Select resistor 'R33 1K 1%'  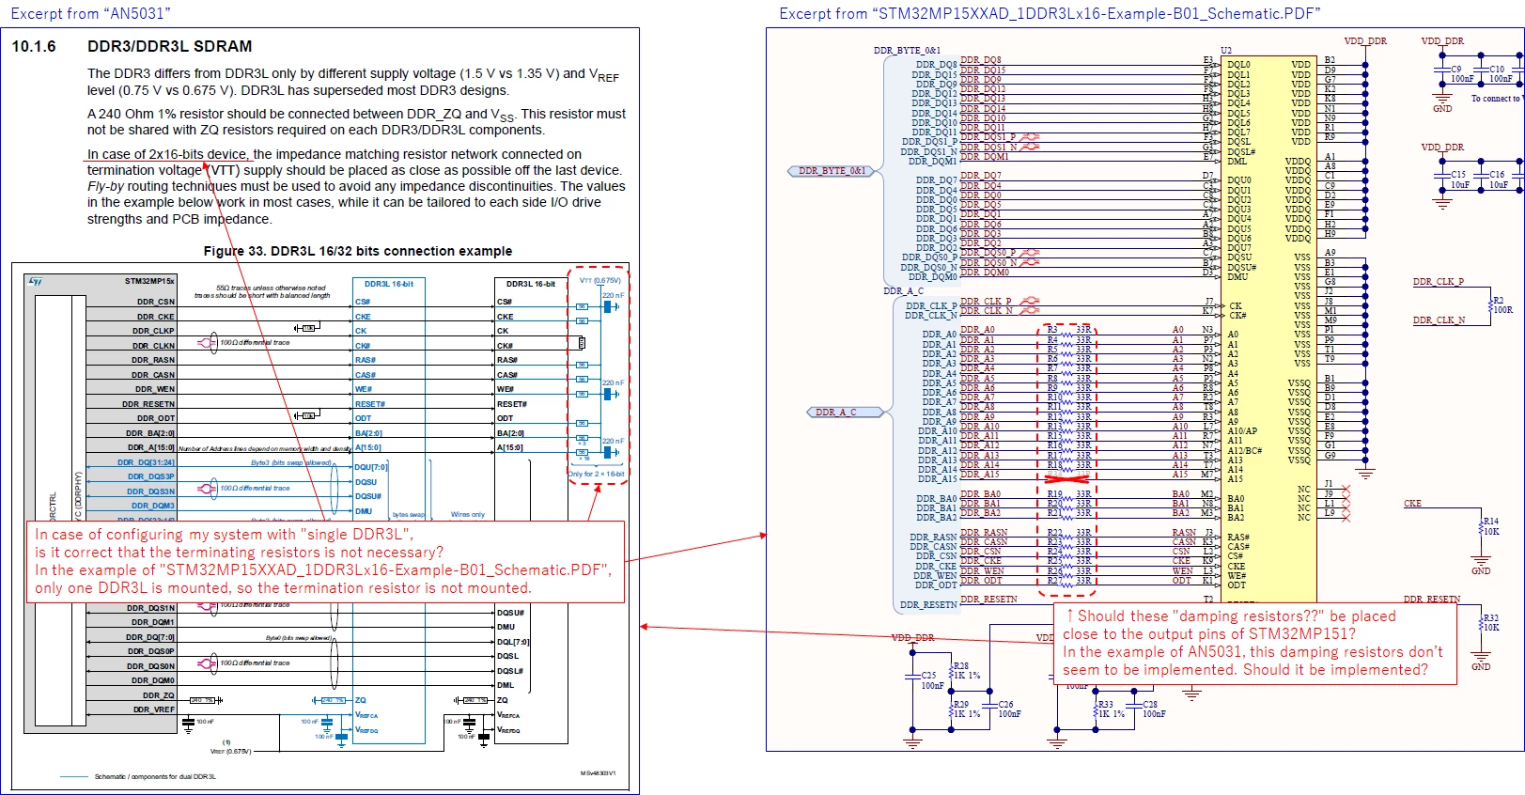point(1109,709)
